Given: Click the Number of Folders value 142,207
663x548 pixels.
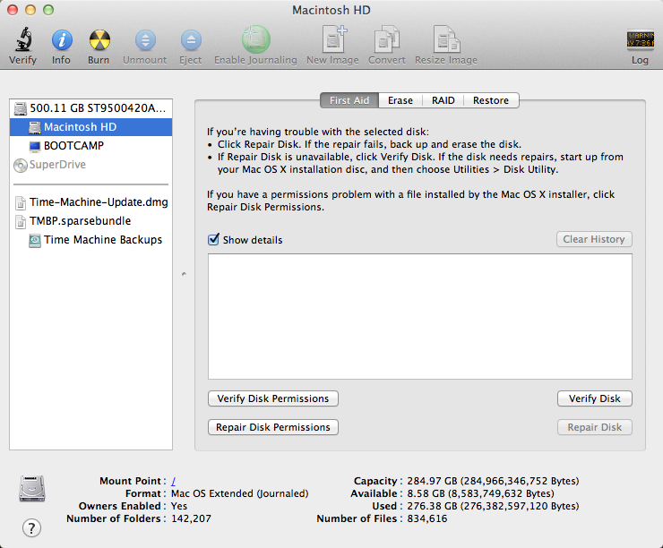Looking at the screenshot, I should click(191, 518).
